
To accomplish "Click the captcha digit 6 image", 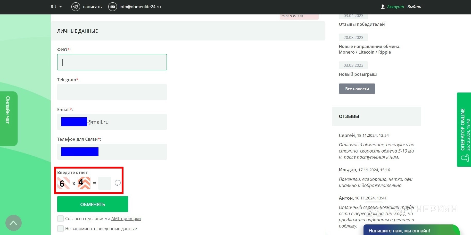I will click(63, 183).
